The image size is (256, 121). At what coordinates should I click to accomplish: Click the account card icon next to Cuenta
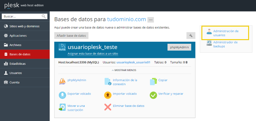point(6,82)
